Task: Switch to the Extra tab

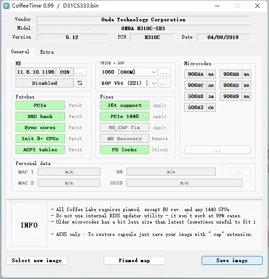Action: pyautogui.click(x=47, y=52)
